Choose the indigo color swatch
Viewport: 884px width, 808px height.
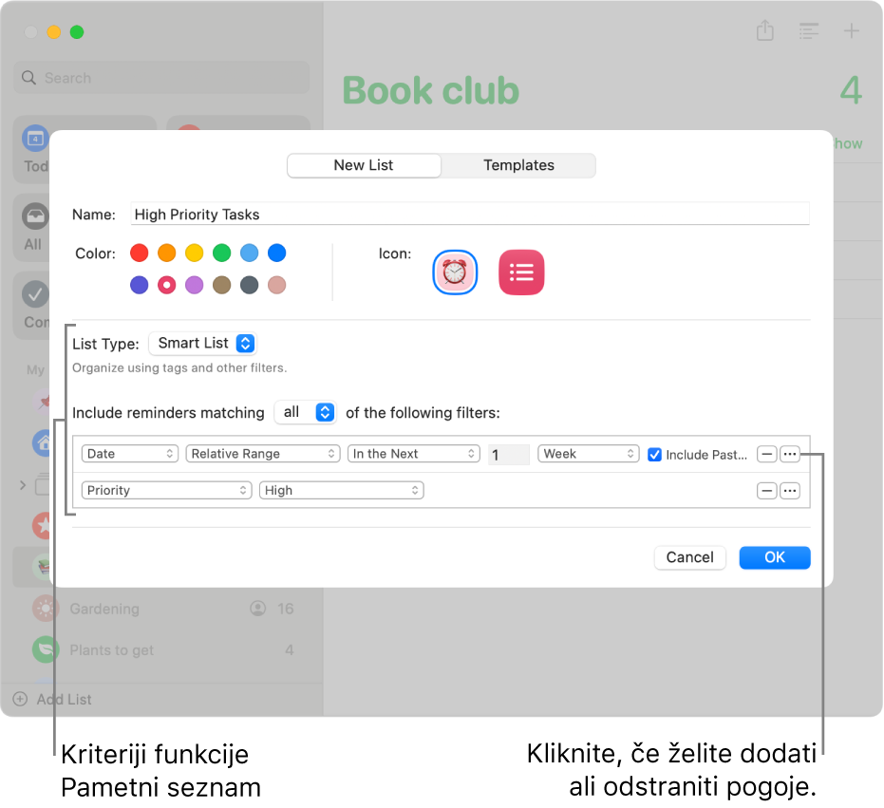140,285
